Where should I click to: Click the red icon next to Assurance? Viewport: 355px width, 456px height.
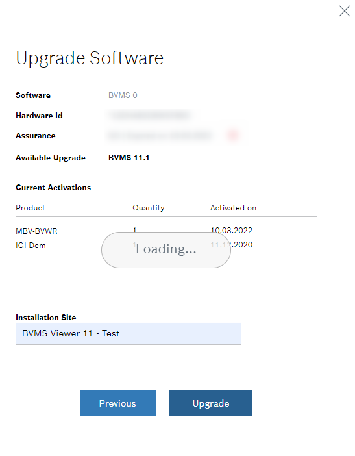click(x=233, y=135)
